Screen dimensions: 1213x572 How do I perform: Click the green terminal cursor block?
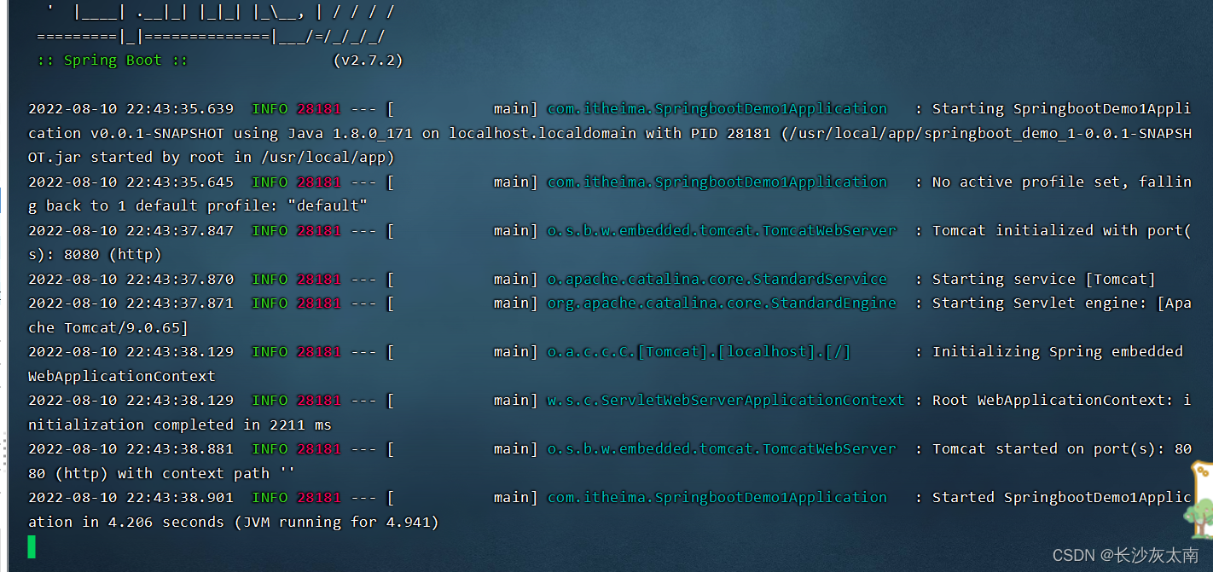(32, 546)
